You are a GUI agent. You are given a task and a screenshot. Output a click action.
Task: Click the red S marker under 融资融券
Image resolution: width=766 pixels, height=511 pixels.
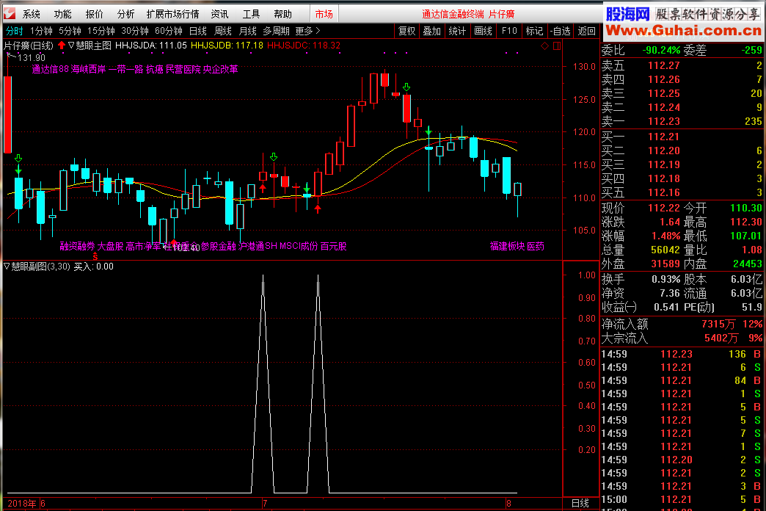(95, 257)
